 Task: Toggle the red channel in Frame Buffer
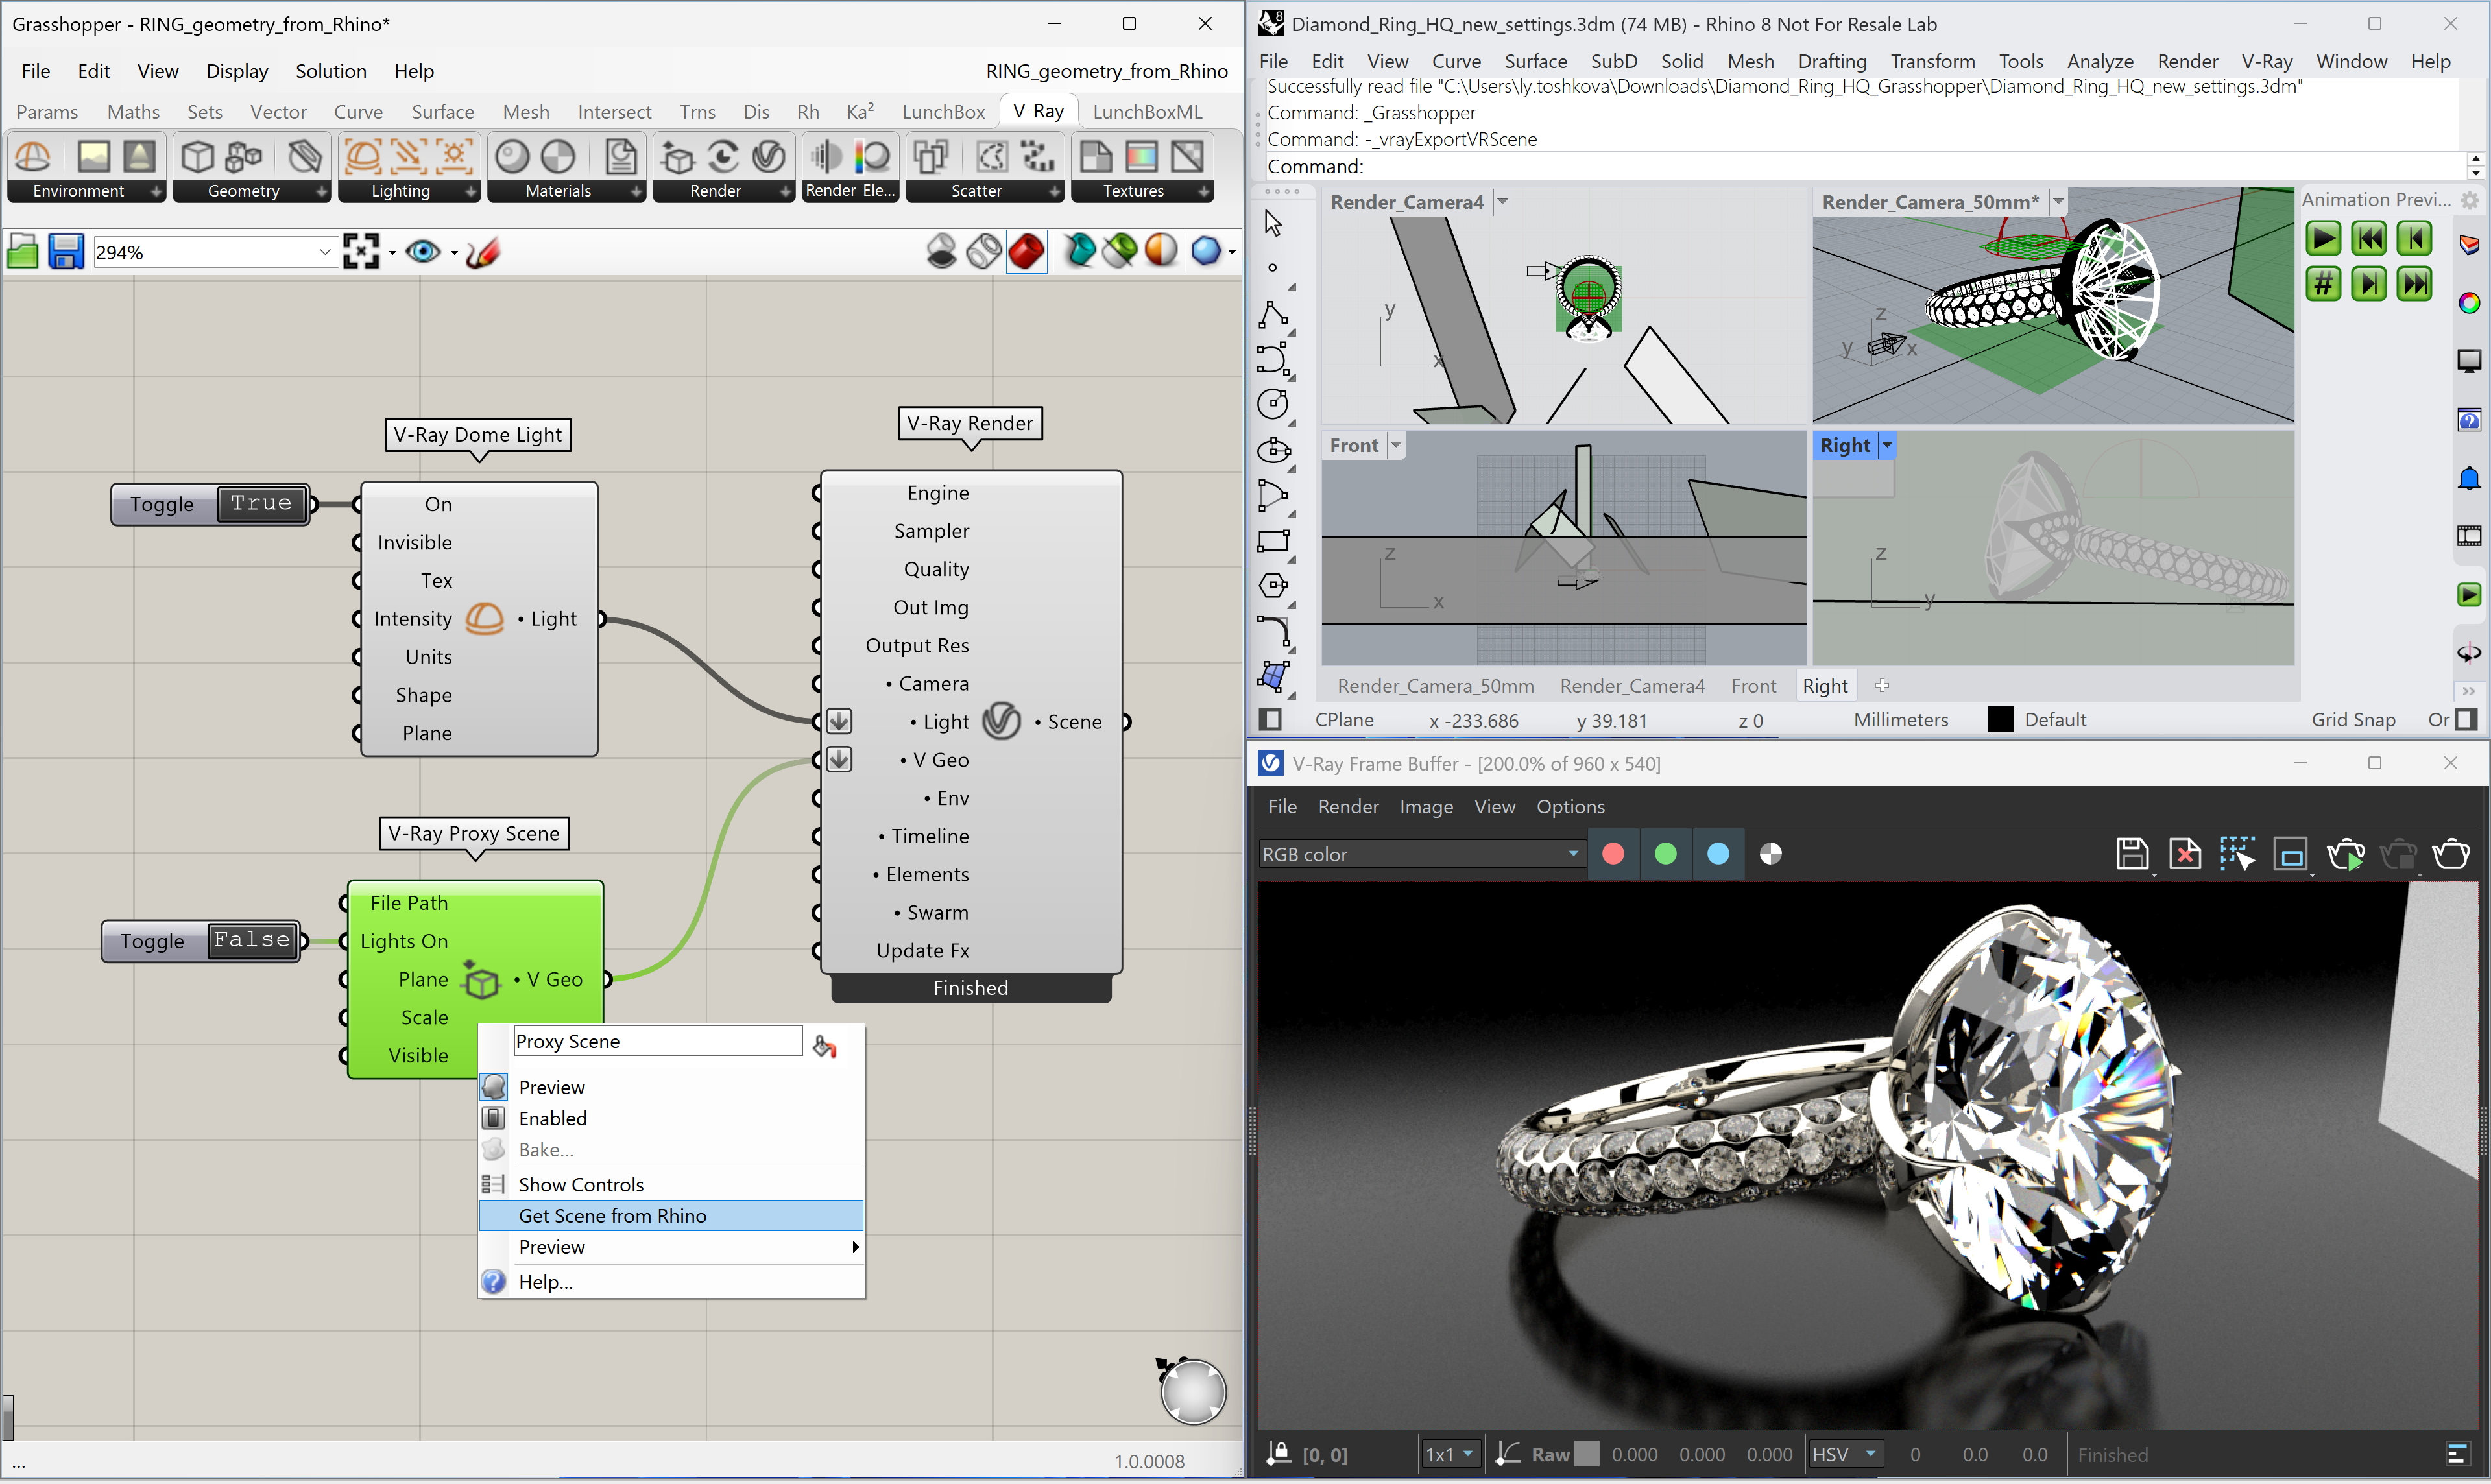[x=1613, y=854]
